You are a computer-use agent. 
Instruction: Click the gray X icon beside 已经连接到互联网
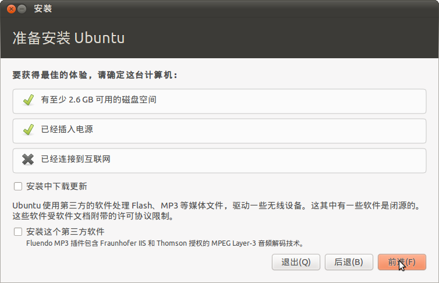(x=28, y=160)
